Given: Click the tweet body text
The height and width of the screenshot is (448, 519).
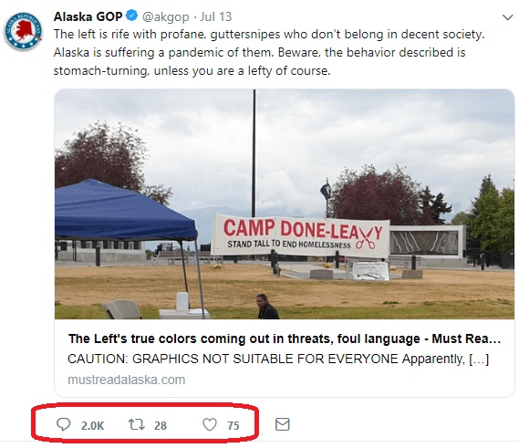Looking at the screenshot, I should [x=269, y=52].
